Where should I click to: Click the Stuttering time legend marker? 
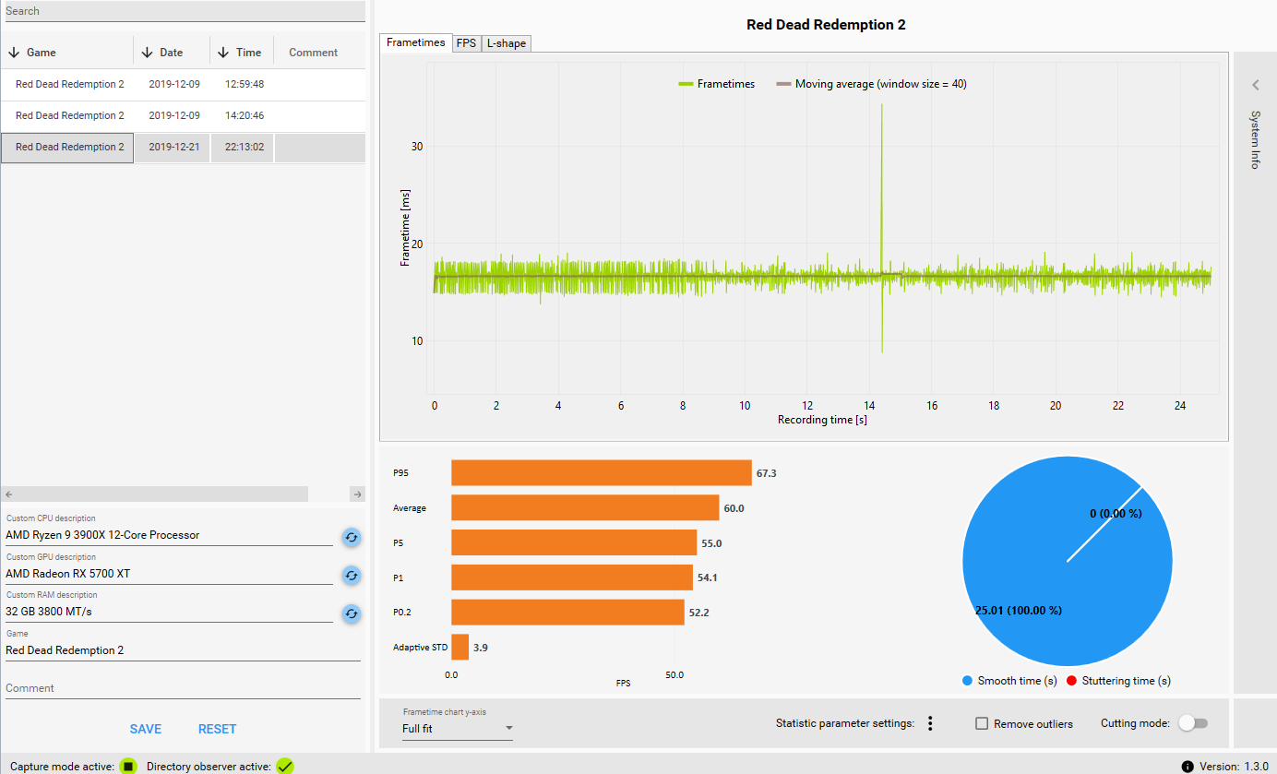tap(1071, 681)
